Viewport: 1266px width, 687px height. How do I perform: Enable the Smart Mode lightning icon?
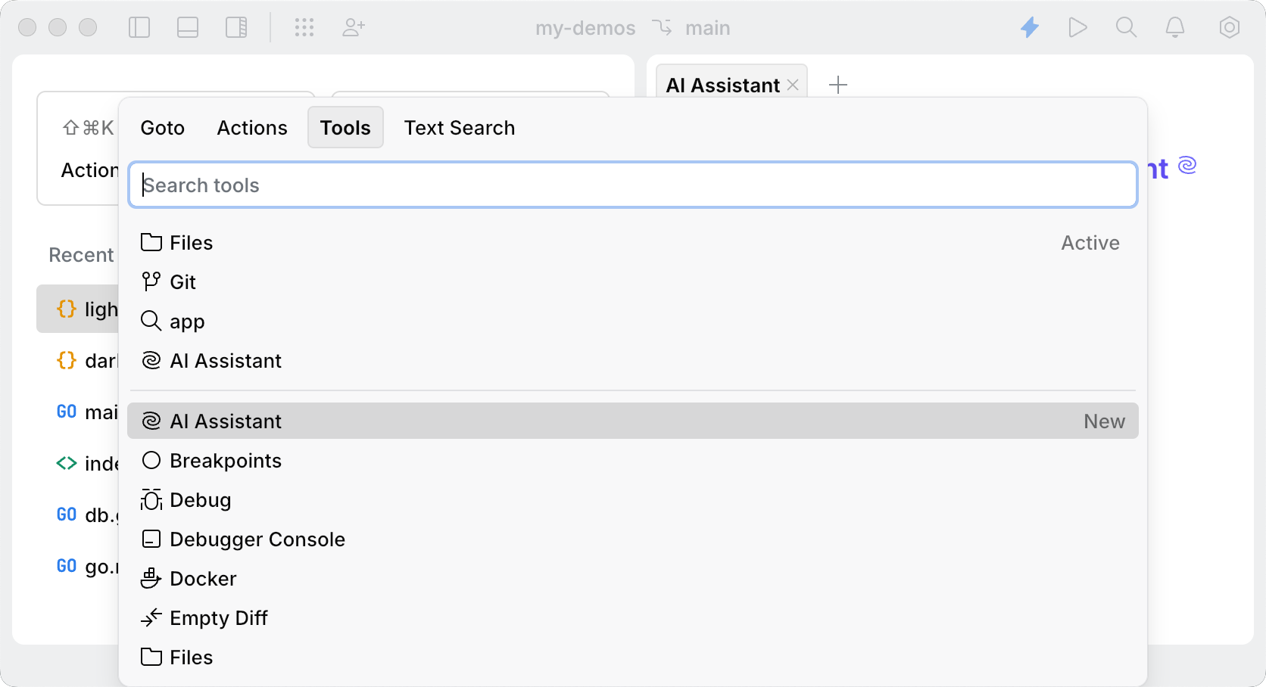point(1030,27)
